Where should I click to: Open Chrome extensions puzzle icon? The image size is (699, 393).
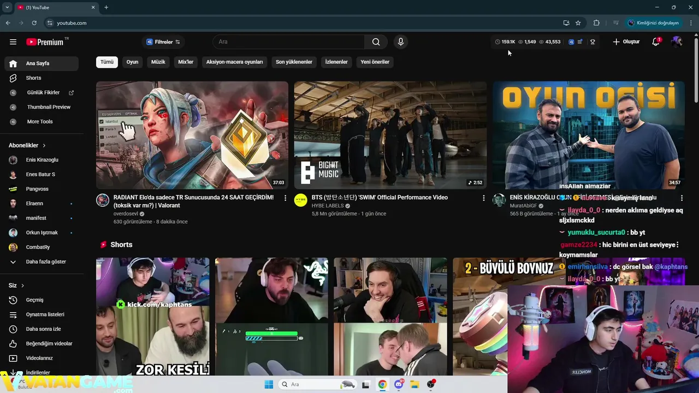pos(596,23)
